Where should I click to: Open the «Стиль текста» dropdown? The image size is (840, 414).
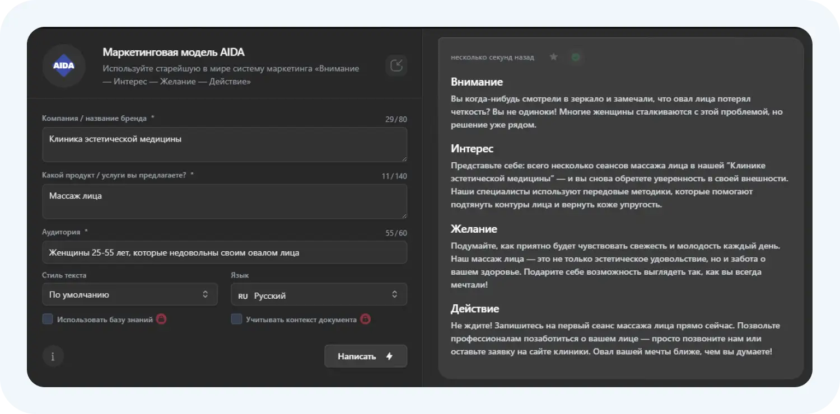click(x=129, y=294)
